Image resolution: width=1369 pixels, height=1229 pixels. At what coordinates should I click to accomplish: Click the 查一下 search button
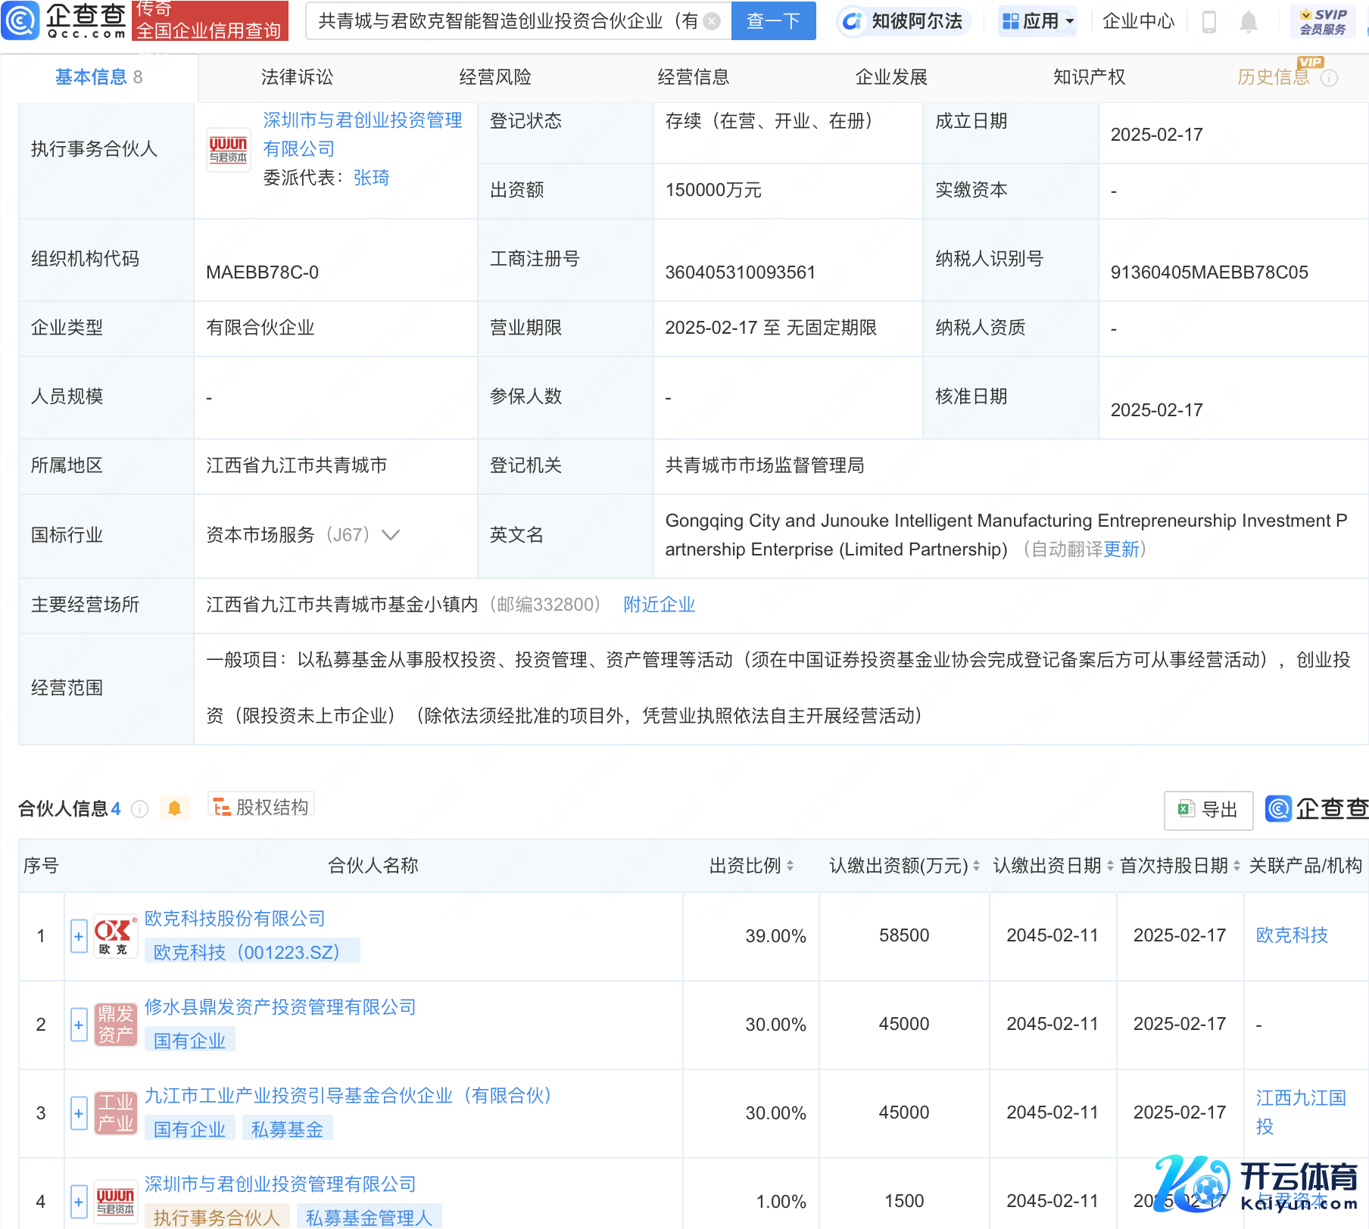tap(773, 21)
